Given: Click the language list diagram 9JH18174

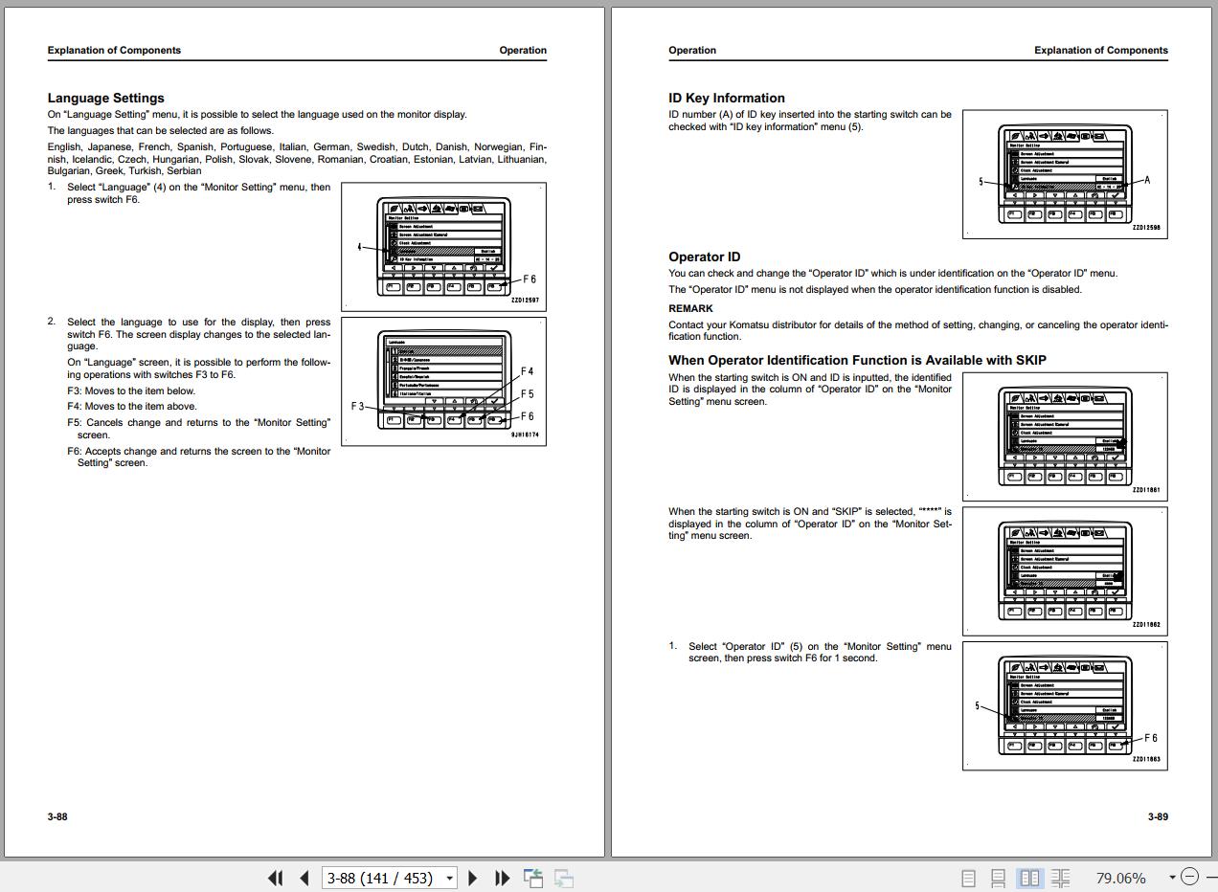Looking at the screenshot, I should point(443,381).
